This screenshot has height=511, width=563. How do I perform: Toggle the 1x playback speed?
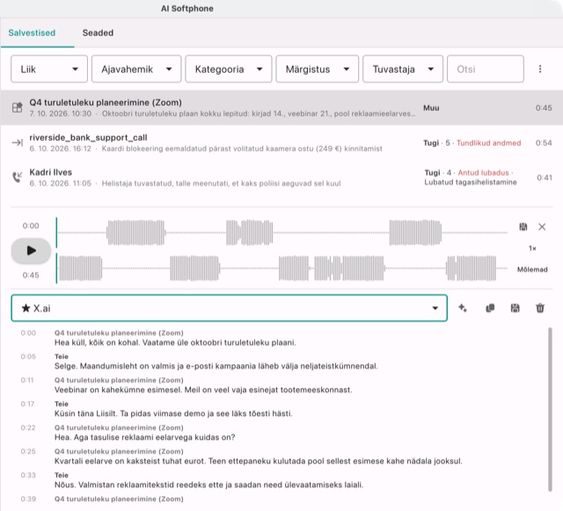(532, 248)
